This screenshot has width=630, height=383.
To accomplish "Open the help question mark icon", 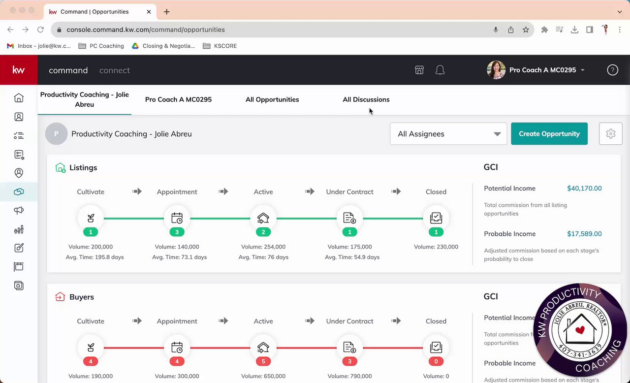I will point(612,70).
